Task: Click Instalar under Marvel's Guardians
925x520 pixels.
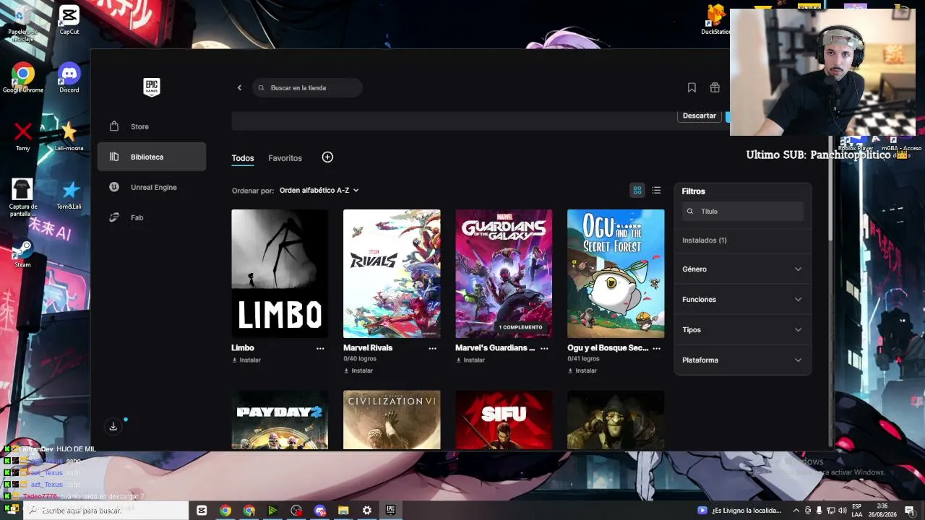Action: click(470, 360)
